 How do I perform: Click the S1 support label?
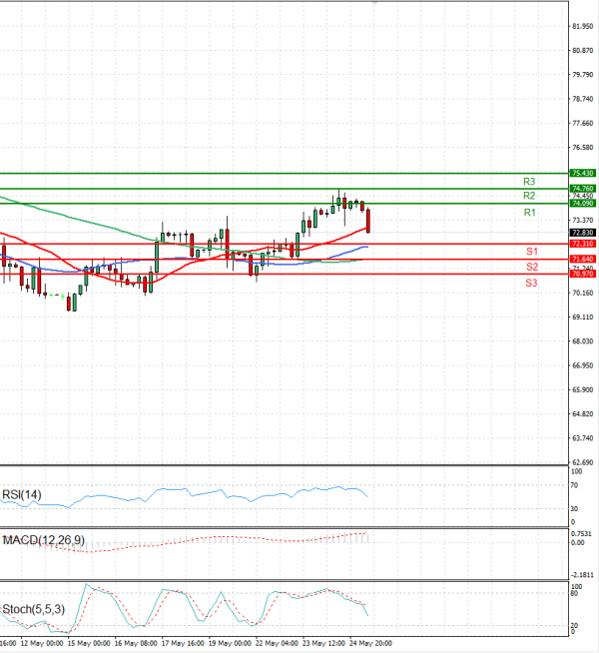tap(532, 252)
